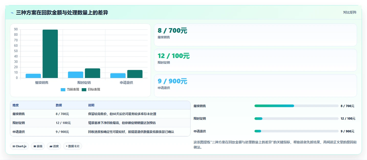Click the 当前表现 bar for 申请退供
Screen dimensions: 367x160
[x=118, y=76]
